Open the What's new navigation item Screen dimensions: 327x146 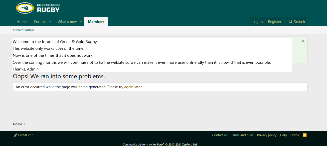click(67, 22)
